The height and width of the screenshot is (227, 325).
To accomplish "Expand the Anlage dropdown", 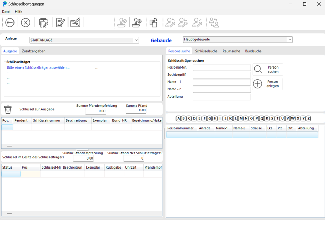I will click(136, 40).
